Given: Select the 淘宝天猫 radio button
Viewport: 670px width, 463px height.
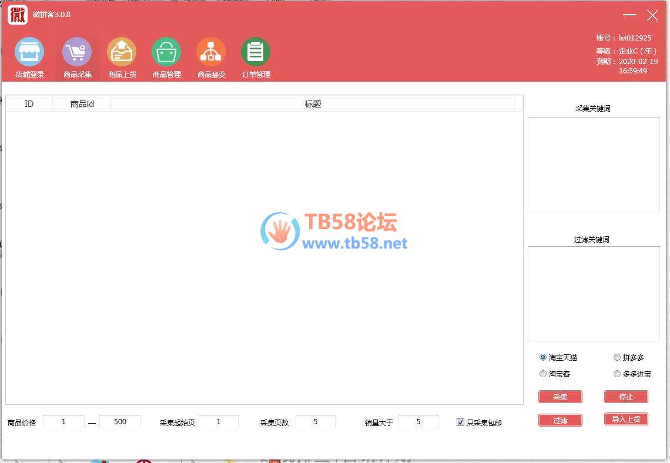Looking at the screenshot, I should [x=542, y=357].
